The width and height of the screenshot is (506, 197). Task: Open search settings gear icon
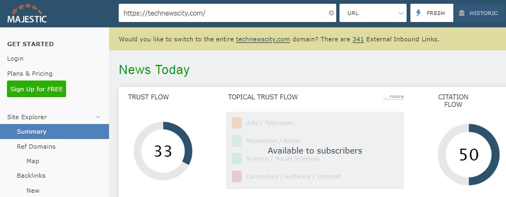[x=331, y=13]
